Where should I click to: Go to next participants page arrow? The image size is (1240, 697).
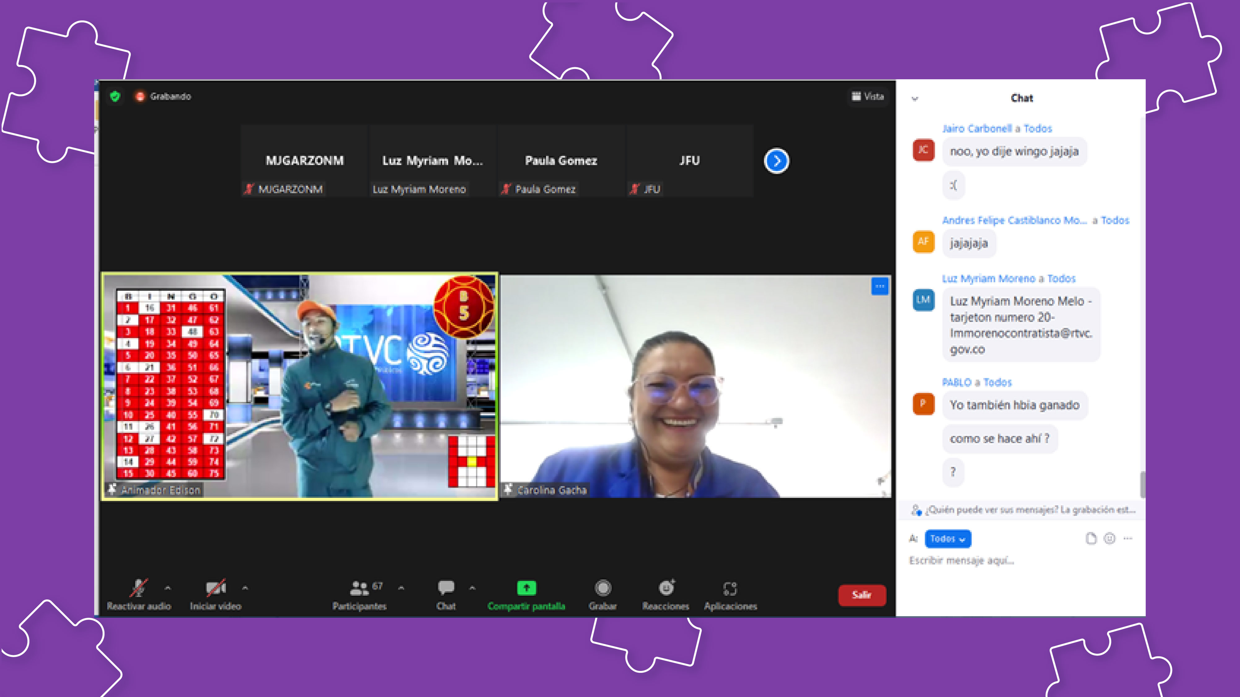pos(776,161)
